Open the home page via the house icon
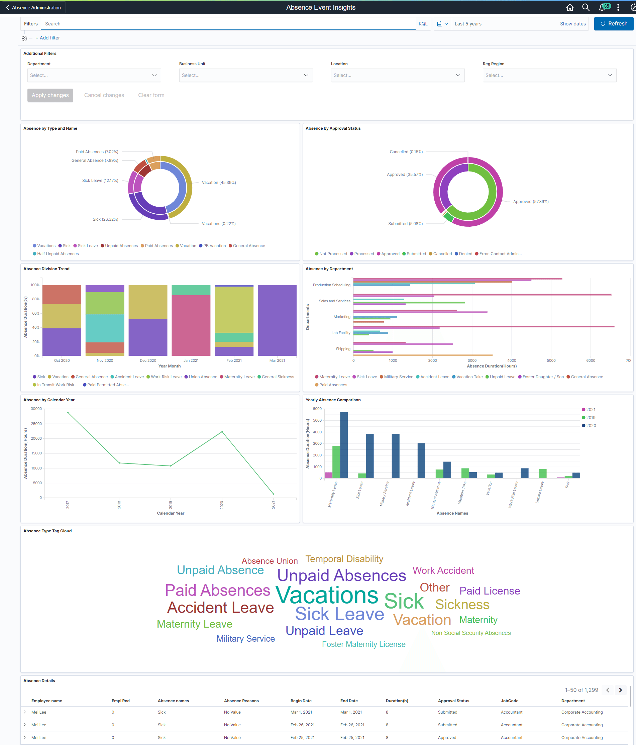 pyautogui.click(x=569, y=7)
